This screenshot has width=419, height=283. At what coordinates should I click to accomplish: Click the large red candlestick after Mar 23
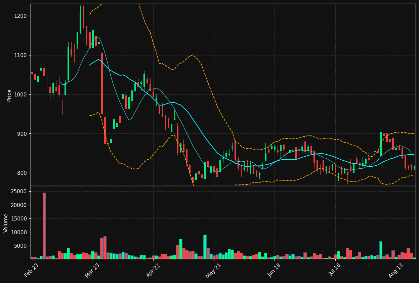(x=102, y=84)
